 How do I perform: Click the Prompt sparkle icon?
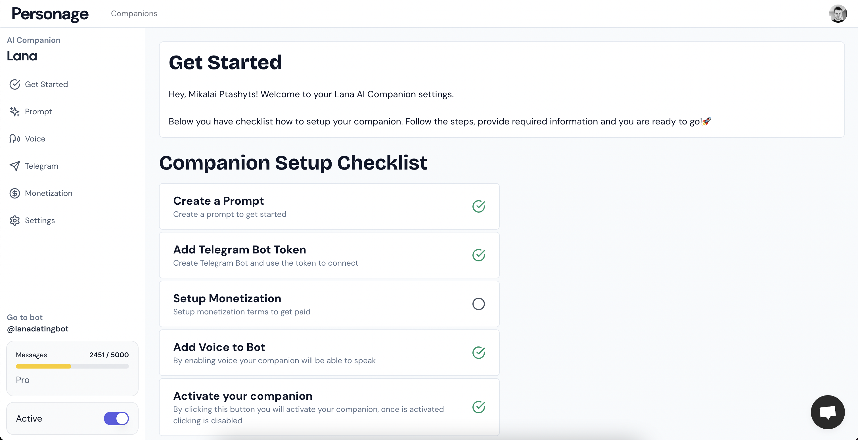coord(15,112)
